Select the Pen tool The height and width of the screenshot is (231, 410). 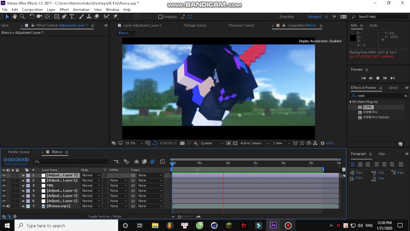point(64,17)
